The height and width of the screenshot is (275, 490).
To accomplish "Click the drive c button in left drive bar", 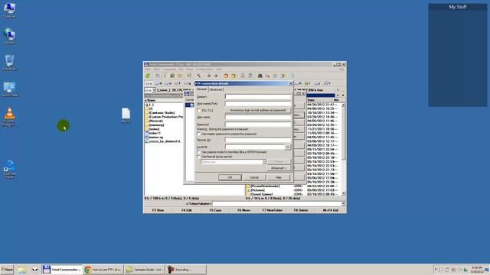I will click(x=149, y=83).
